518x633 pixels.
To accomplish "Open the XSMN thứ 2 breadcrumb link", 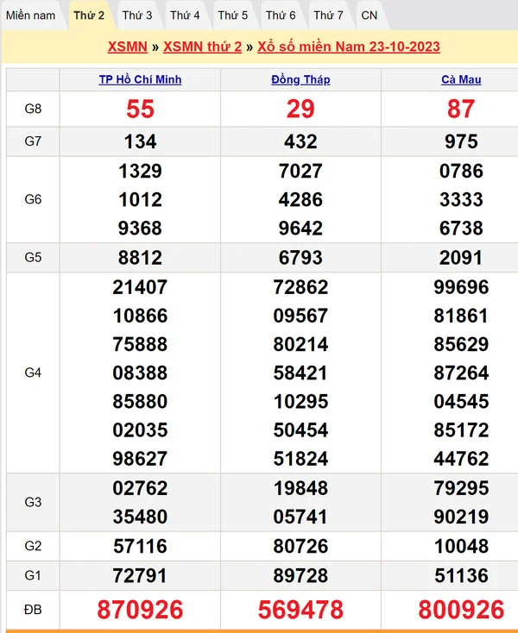I will click(x=202, y=47).
